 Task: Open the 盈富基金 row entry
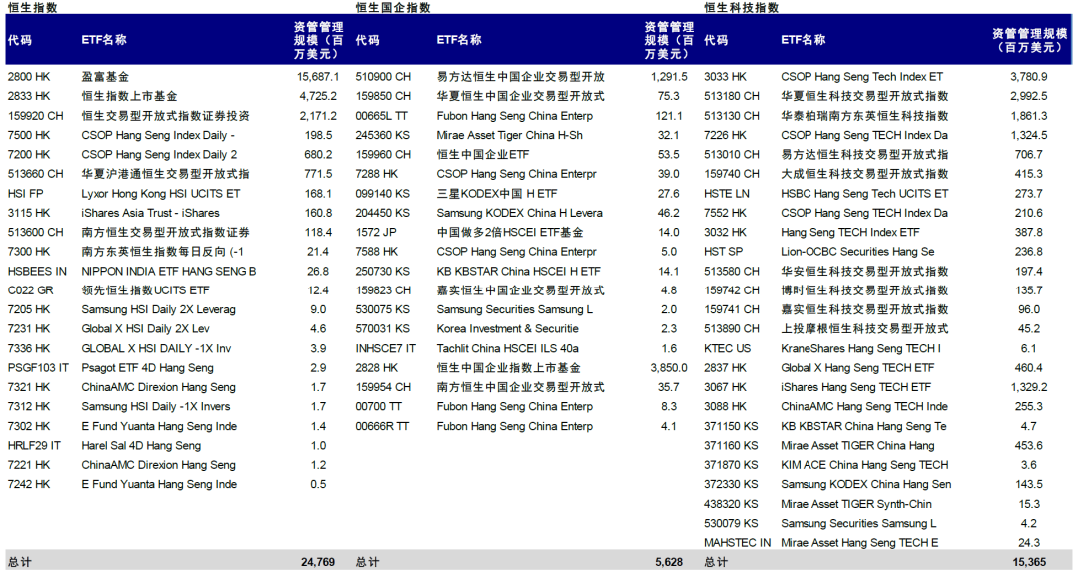(104, 77)
